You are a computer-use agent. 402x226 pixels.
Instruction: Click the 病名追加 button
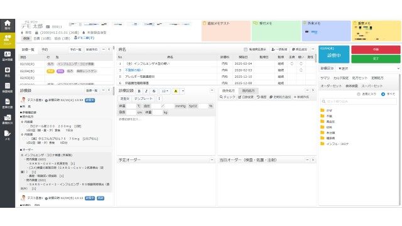pos(300,50)
